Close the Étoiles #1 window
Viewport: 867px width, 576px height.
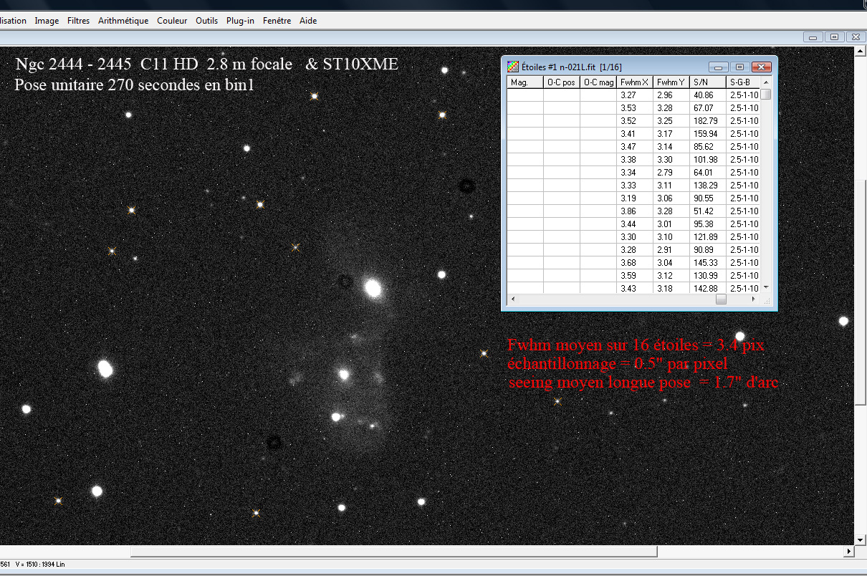(x=762, y=67)
